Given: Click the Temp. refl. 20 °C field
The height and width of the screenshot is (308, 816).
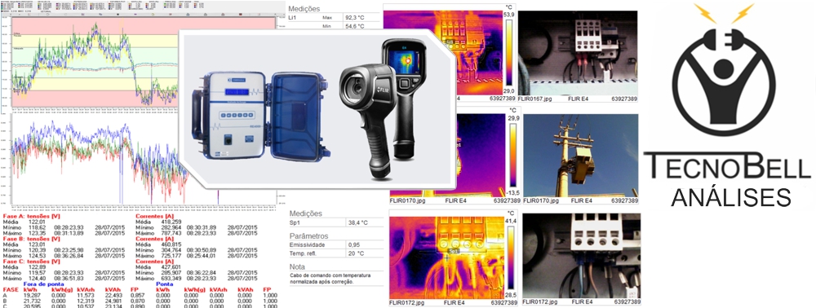Looking at the screenshot, I should [x=364, y=253].
